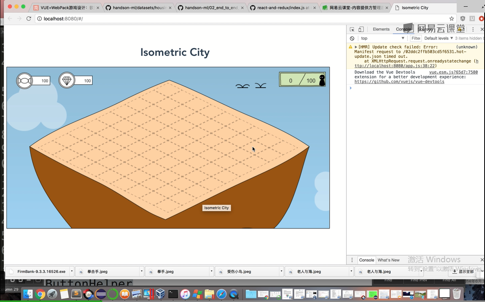485x302 pixels.
Task: Open the What's New drawer tab
Action: (x=388, y=260)
